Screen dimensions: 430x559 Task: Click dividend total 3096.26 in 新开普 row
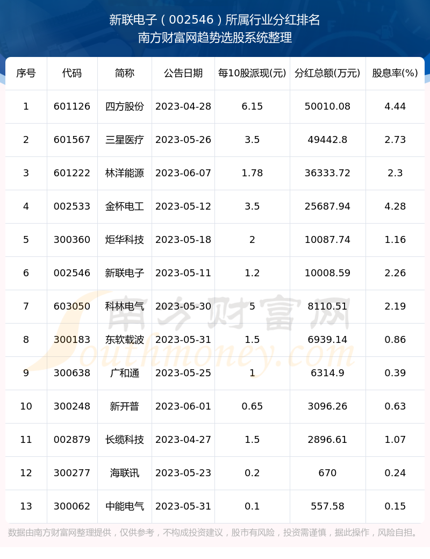click(x=327, y=406)
